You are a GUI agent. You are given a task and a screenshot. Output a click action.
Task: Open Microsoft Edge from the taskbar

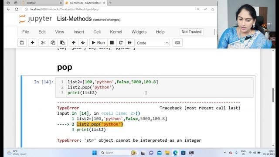(x=175, y=153)
